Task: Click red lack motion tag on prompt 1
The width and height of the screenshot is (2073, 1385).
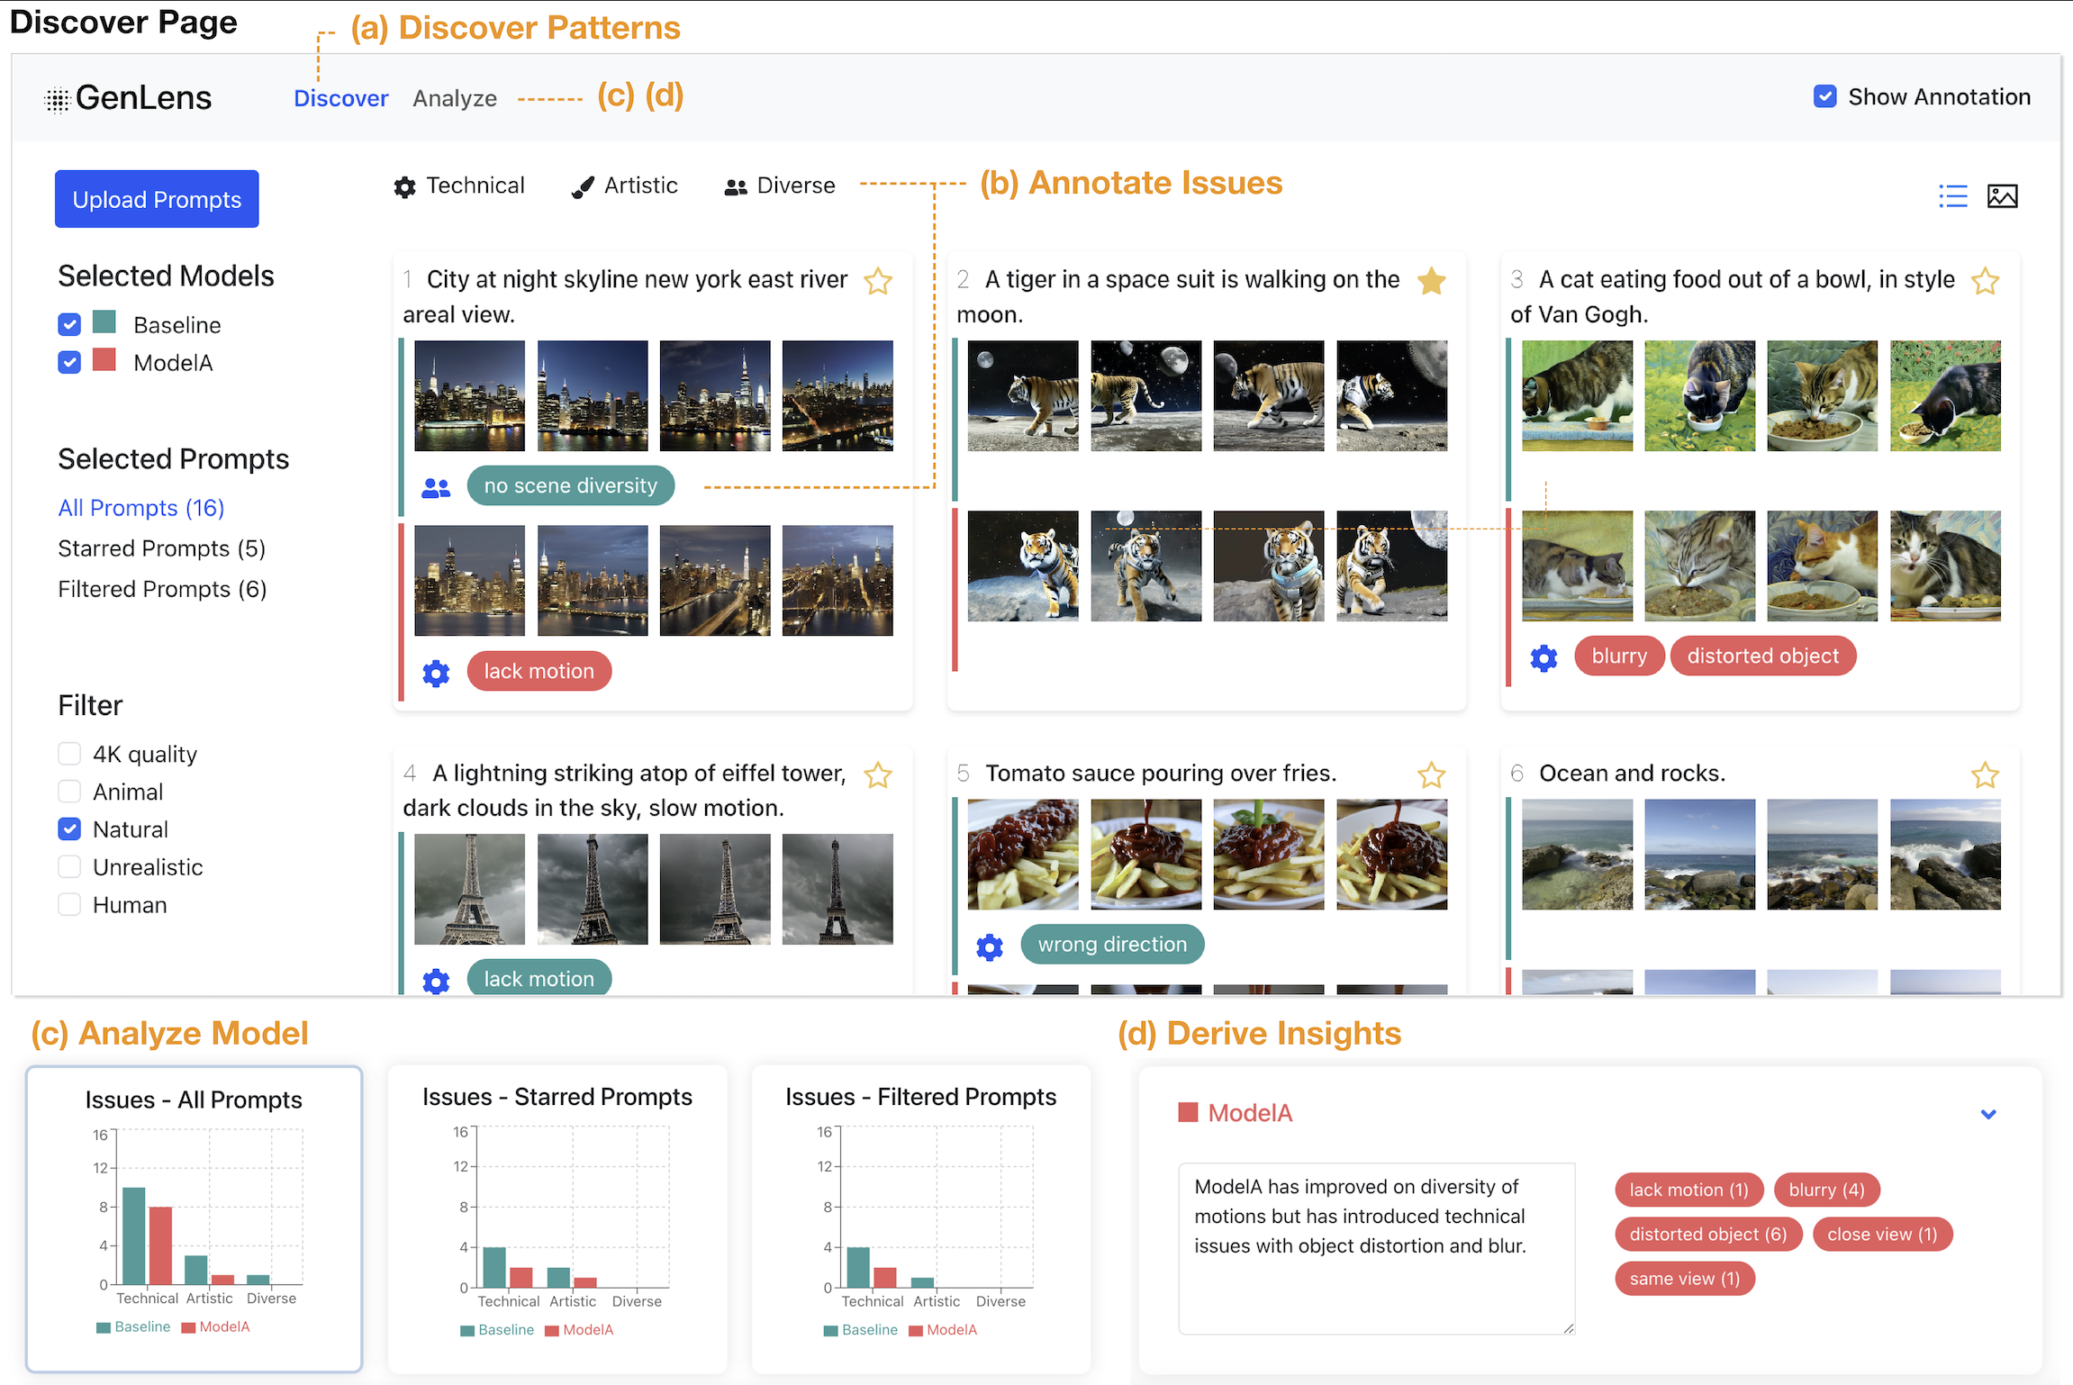Action: [539, 672]
